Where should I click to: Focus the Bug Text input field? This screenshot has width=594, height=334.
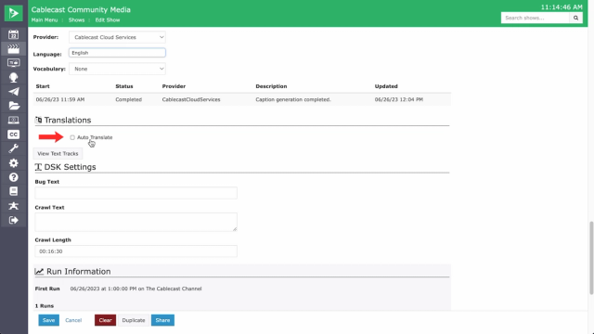[x=136, y=193]
